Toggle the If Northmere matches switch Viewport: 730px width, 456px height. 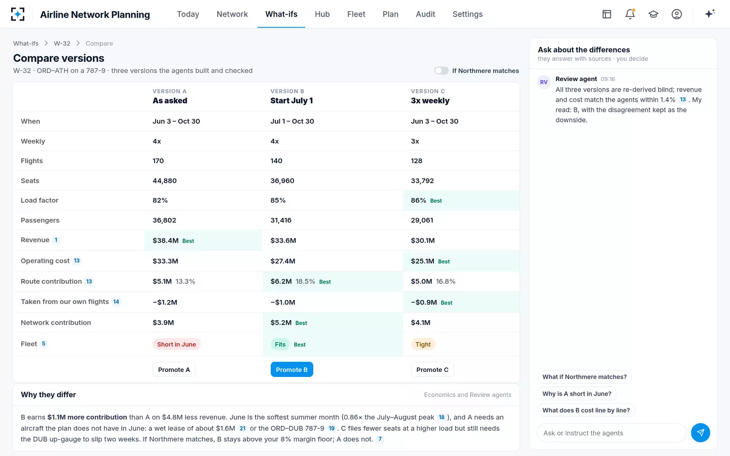442,70
